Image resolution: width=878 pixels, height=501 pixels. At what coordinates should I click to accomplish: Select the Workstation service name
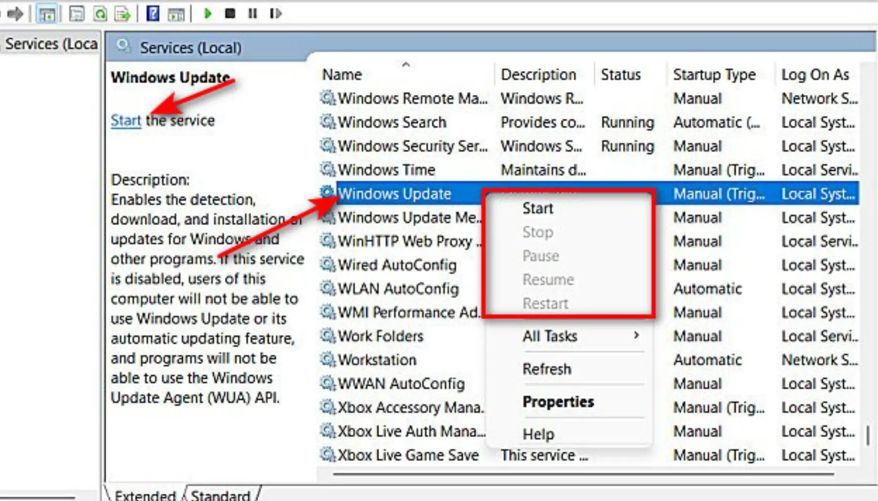coord(377,360)
